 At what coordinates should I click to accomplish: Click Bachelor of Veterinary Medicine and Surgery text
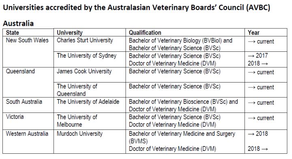[x=182, y=134]
